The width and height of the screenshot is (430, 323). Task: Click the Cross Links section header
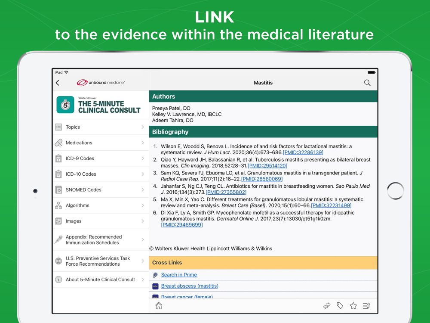pyautogui.click(x=263, y=263)
